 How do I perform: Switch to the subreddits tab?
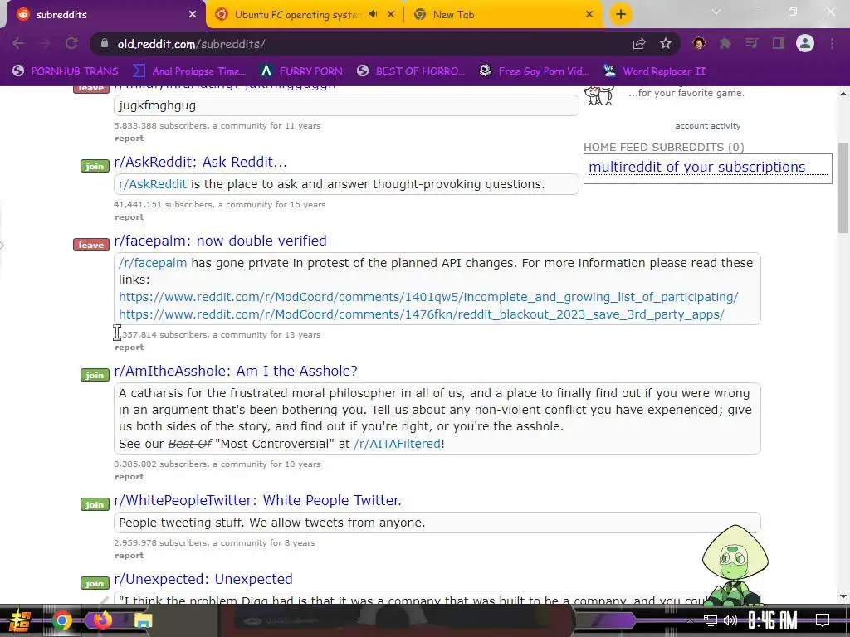coord(103,15)
